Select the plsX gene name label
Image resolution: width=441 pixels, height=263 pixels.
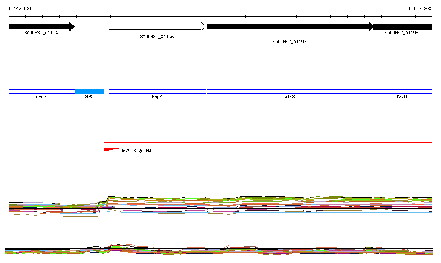point(289,97)
